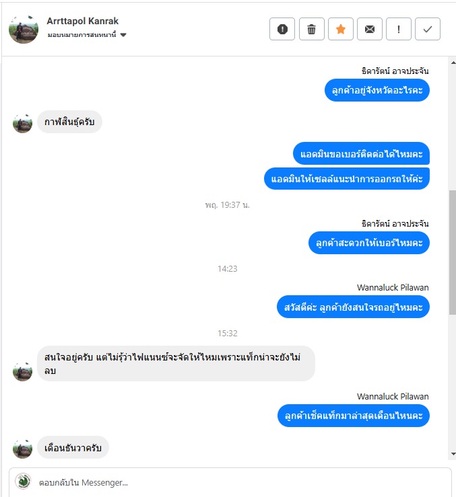Select the แอดมินขอเบอร์ติดต่อได้ไหมคะ bubble
The image size is (456, 497).
[x=362, y=154]
